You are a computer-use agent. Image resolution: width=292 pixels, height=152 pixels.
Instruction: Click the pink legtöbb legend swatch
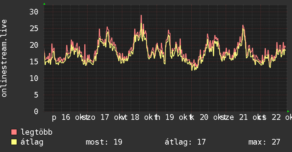(14, 132)
